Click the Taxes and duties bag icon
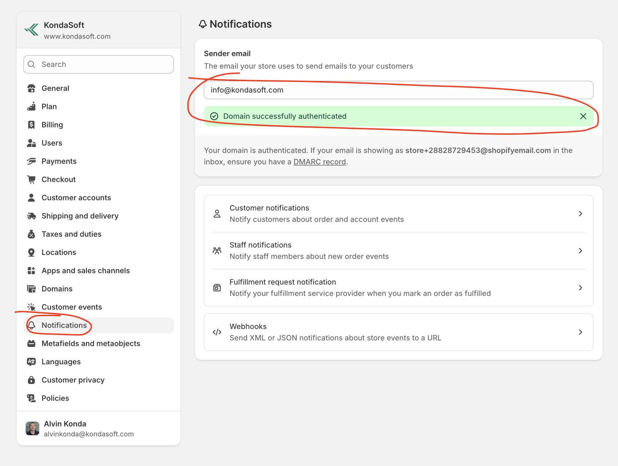 click(x=31, y=234)
